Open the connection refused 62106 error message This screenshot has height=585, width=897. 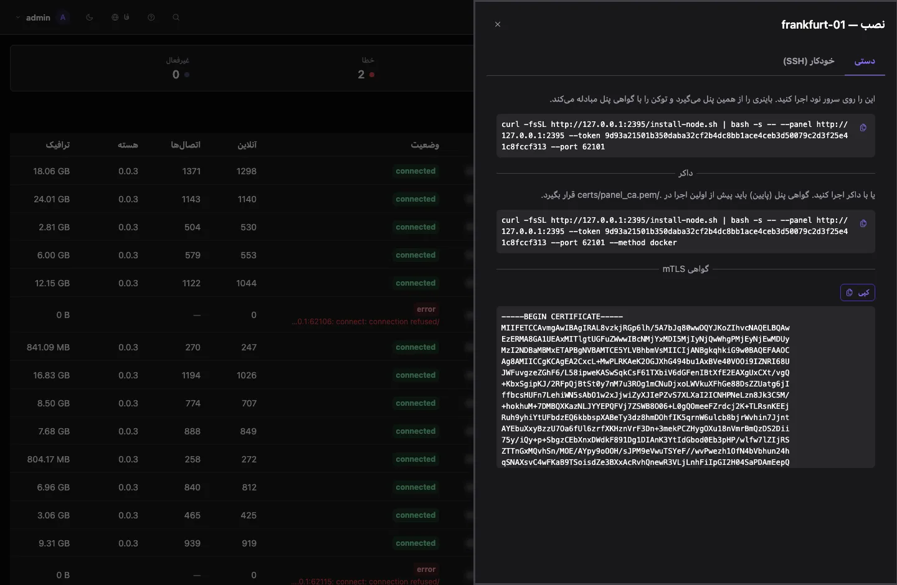tap(366, 322)
